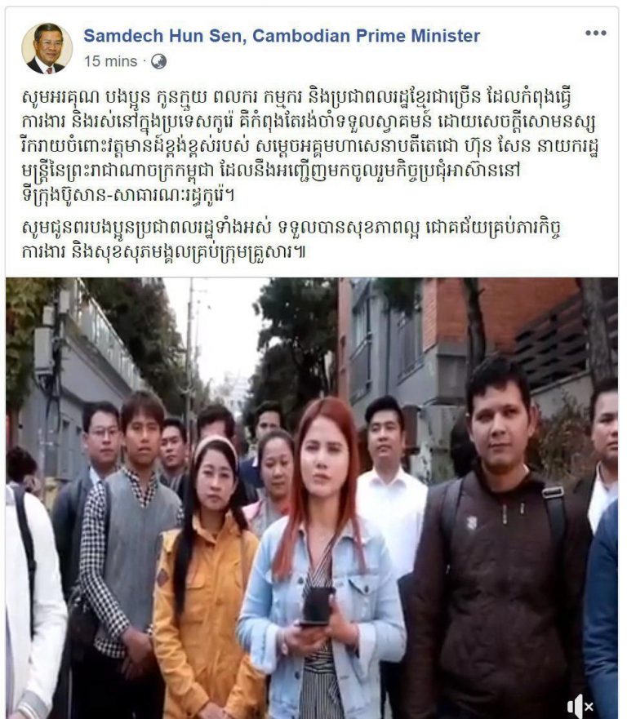Select the second Khmer paragraph of the post

[x=291, y=239]
